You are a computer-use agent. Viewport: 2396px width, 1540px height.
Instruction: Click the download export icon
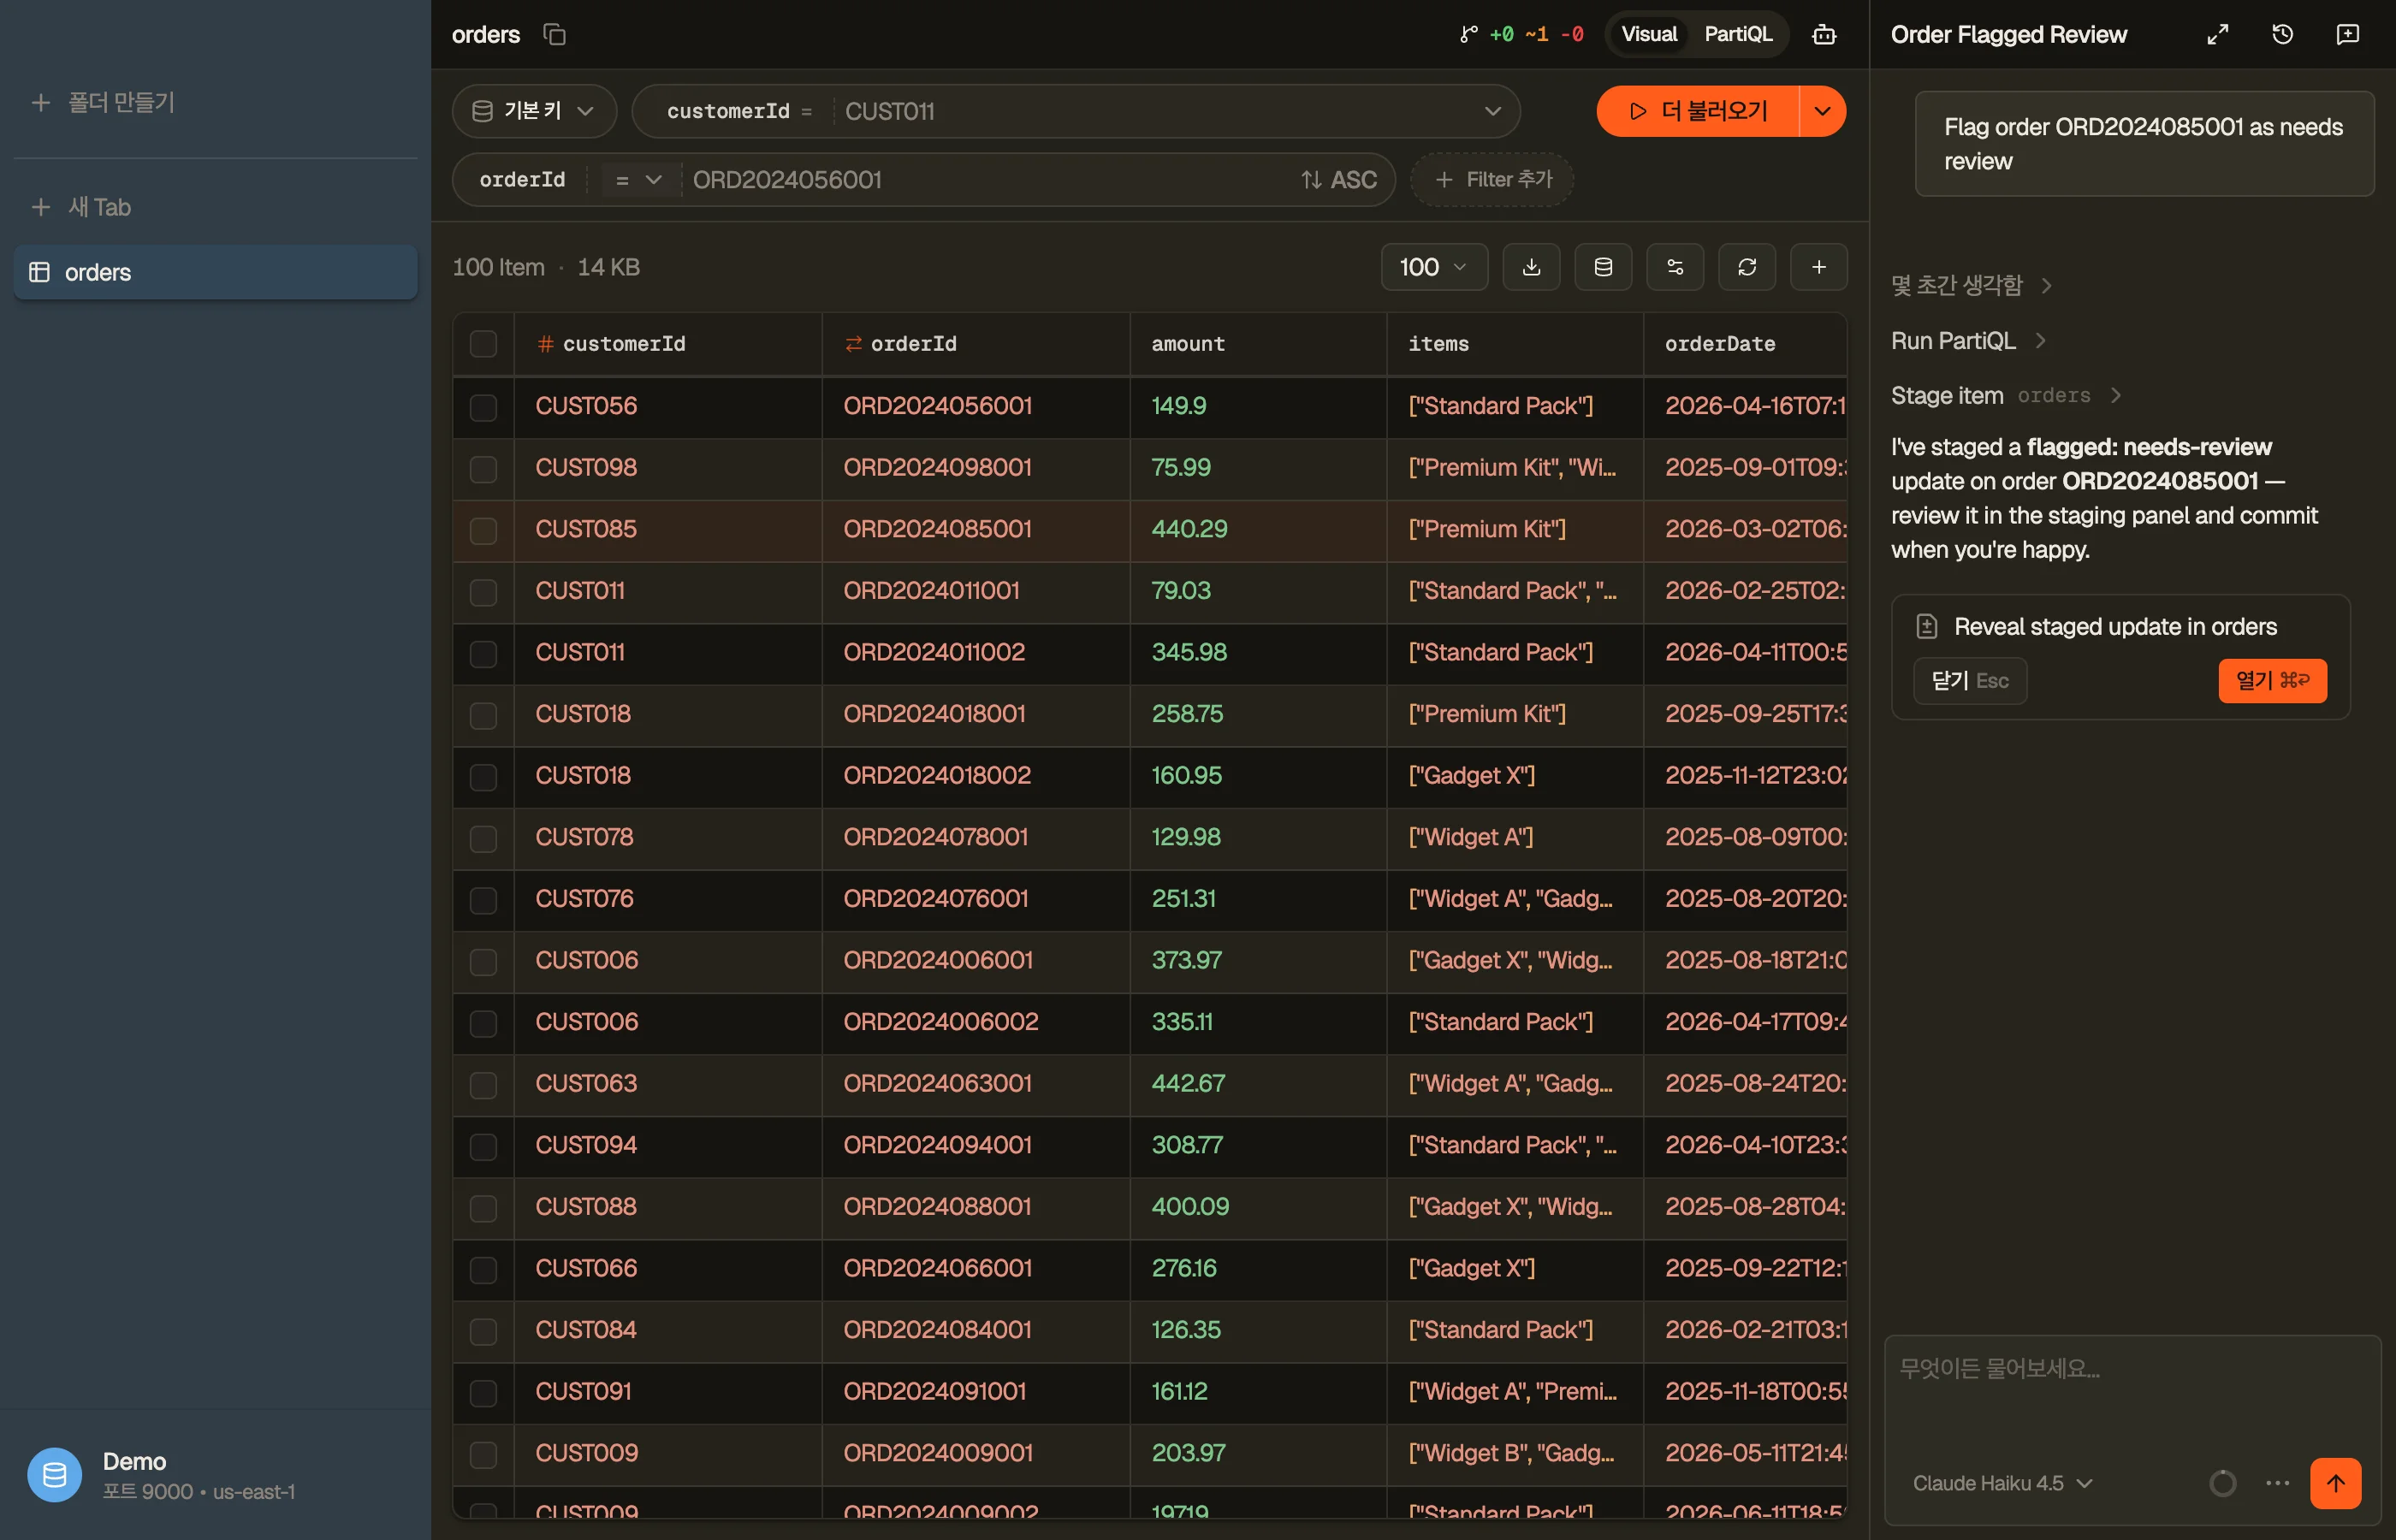(x=1531, y=267)
